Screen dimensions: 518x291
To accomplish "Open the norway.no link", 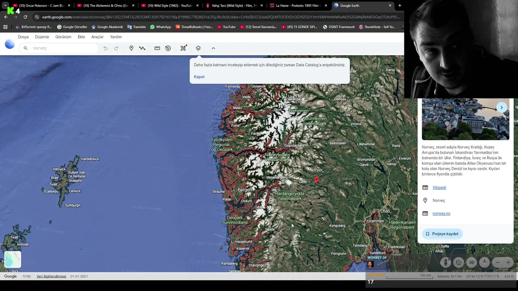I will pyautogui.click(x=442, y=213).
